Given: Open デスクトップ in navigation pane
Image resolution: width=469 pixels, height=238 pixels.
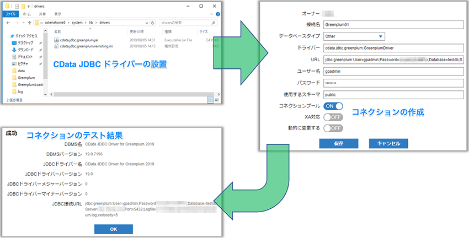Looking at the screenshot, I should (25, 43).
